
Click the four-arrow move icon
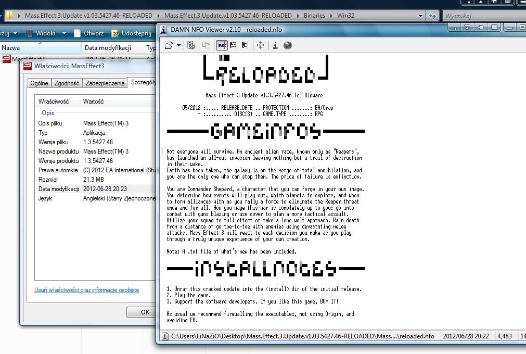click(x=260, y=45)
